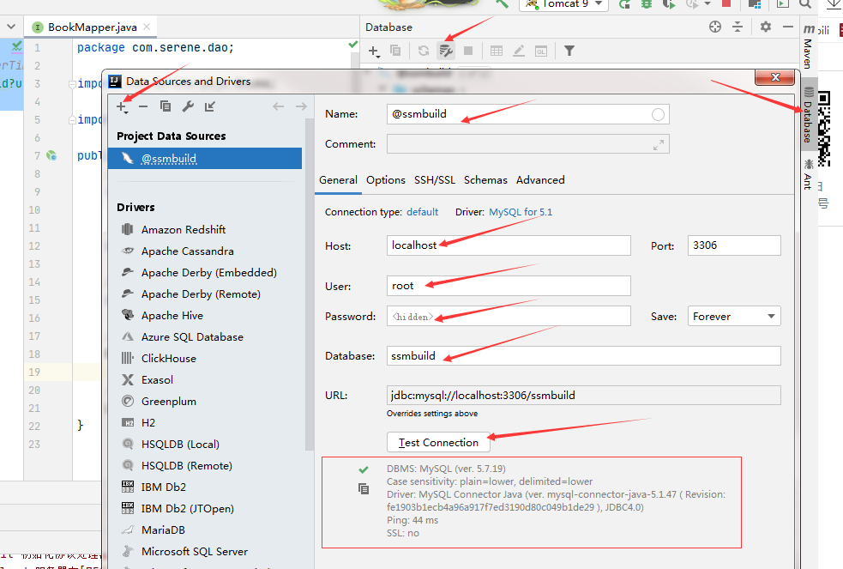Open the Maven side tool window tab

coord(808,47)
